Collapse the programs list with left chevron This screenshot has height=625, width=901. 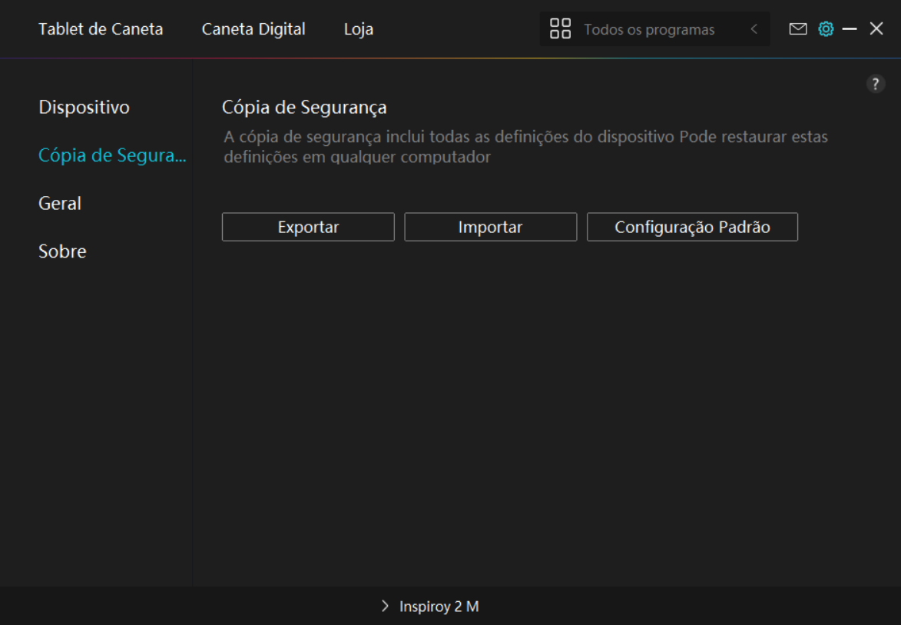tap(754, 29)
